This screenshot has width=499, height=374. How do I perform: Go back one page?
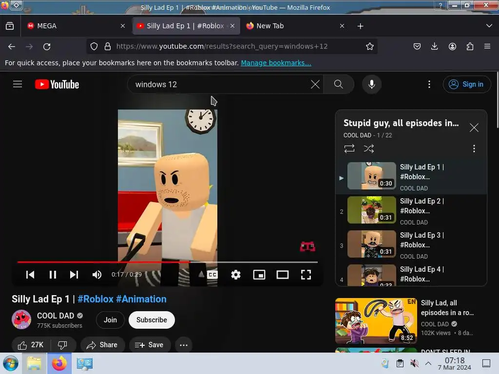point(12,47)
